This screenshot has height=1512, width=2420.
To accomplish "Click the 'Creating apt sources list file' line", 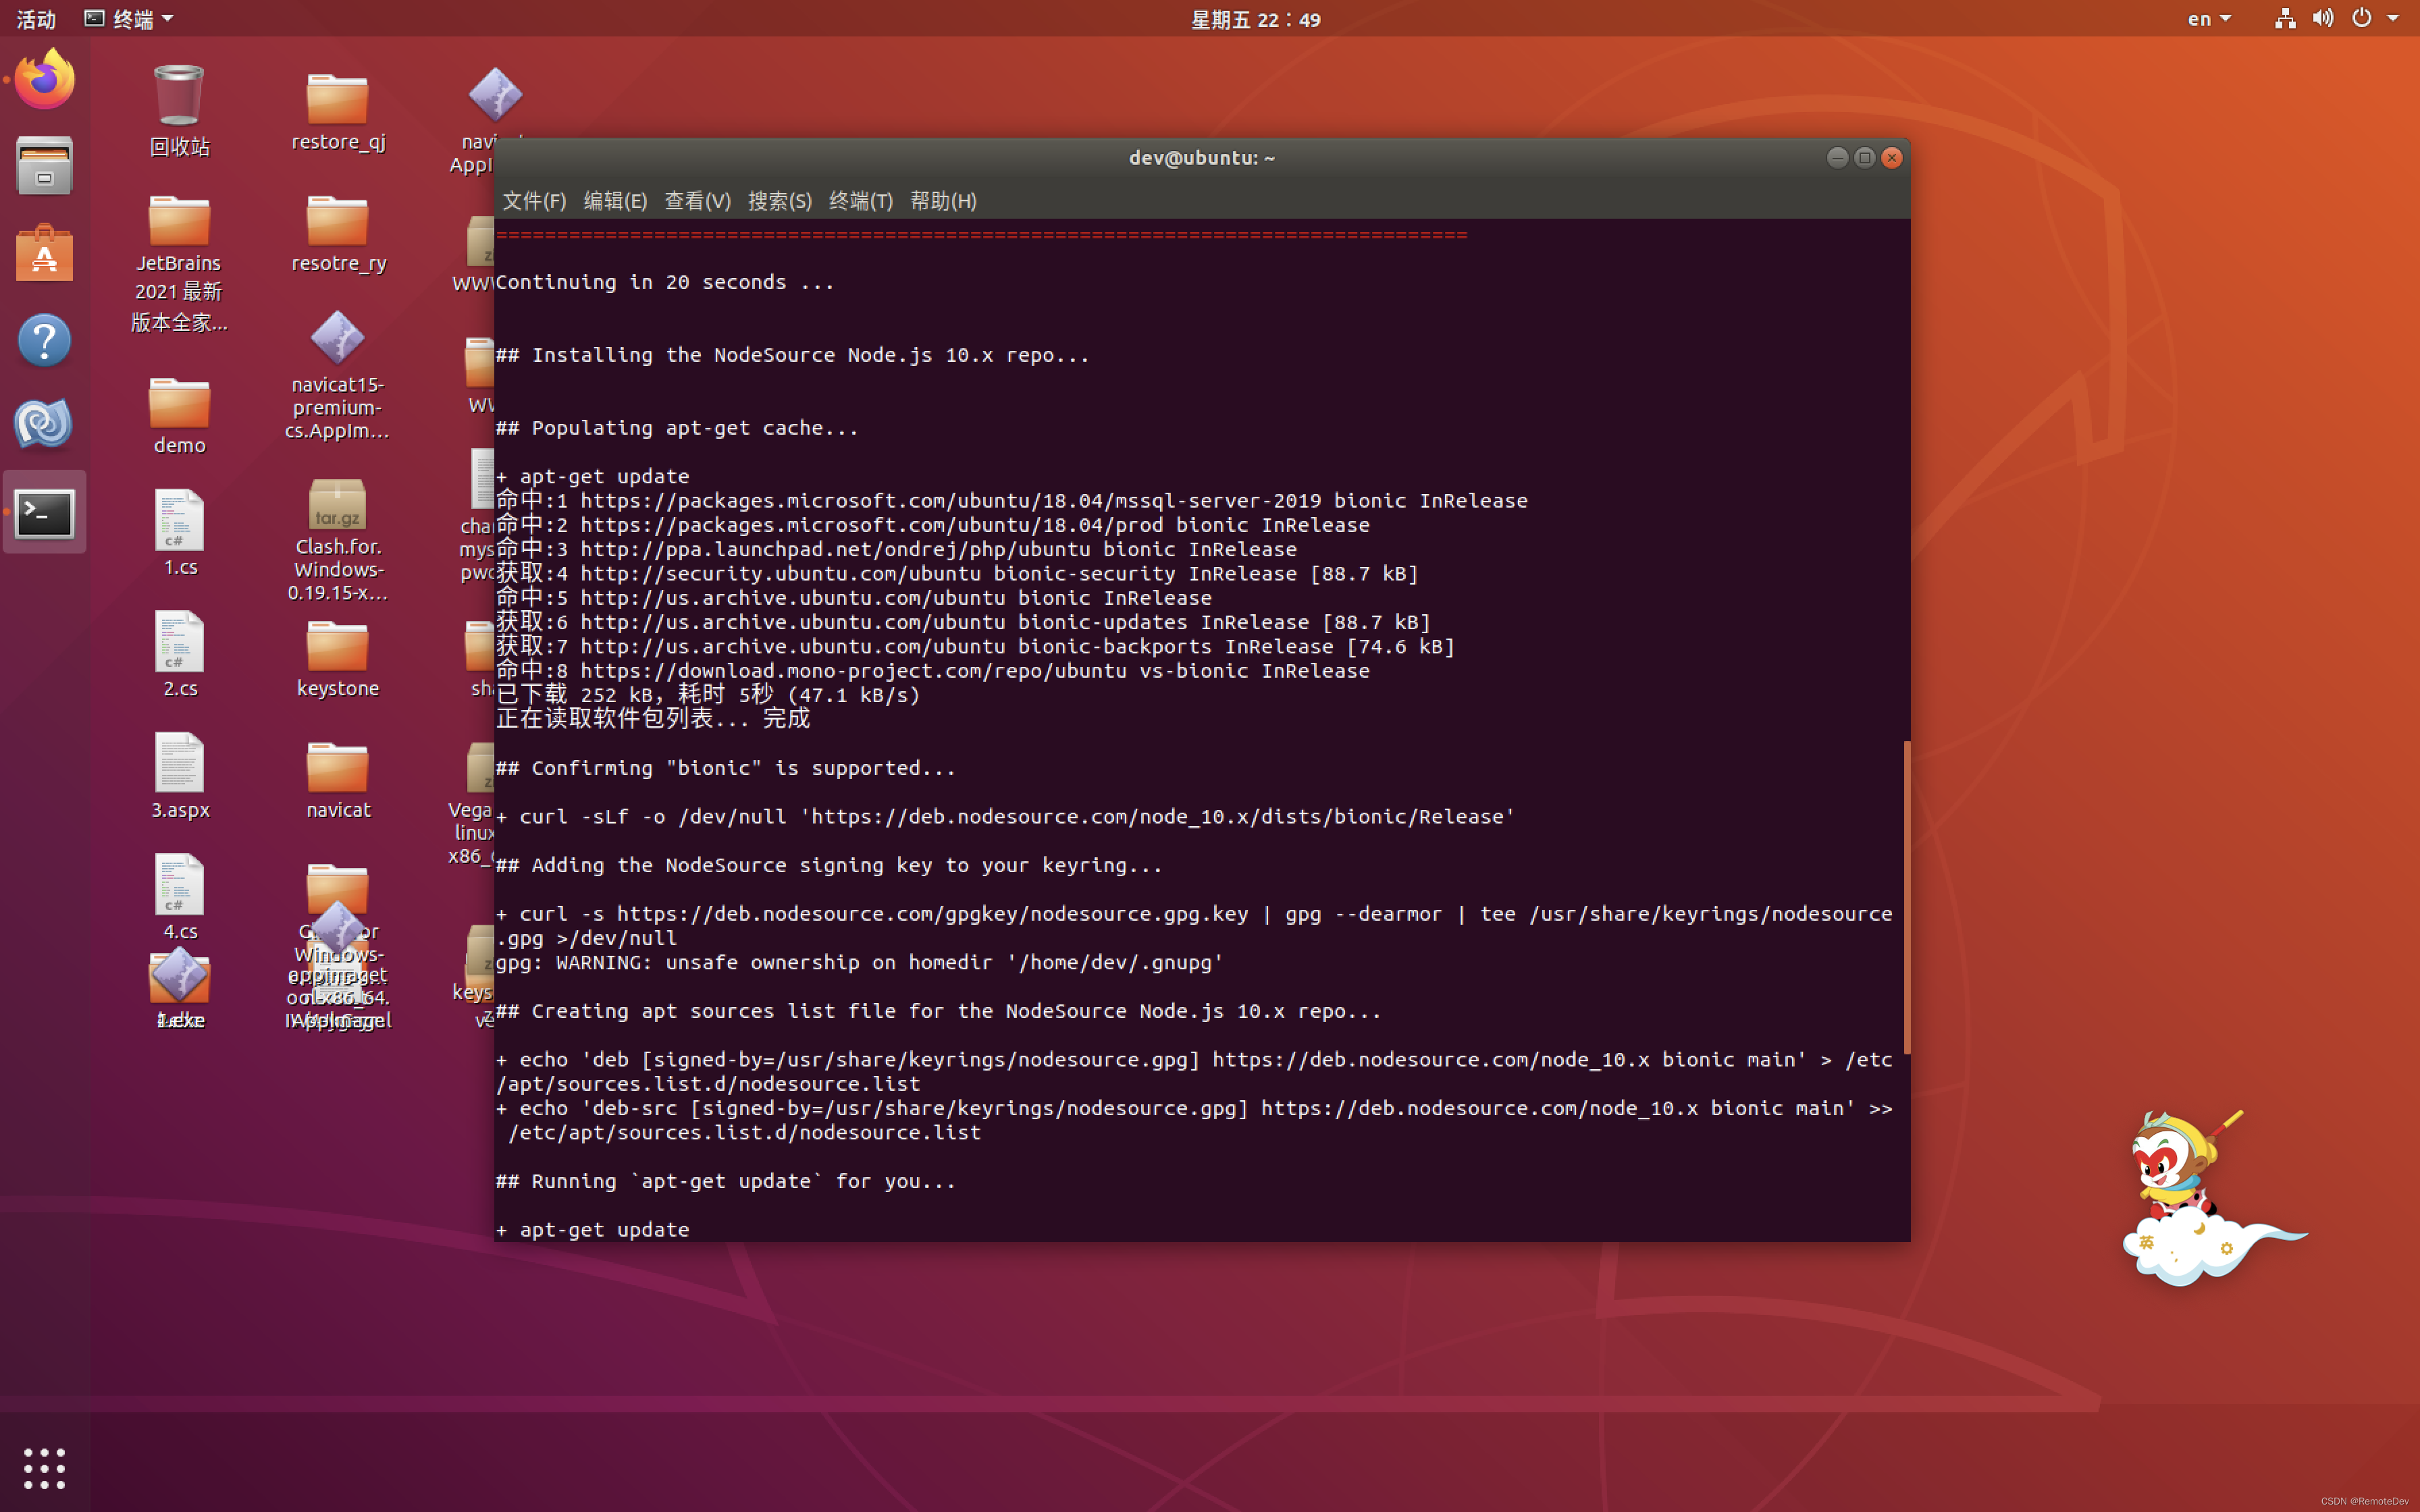I will (x=938, y=1011).
